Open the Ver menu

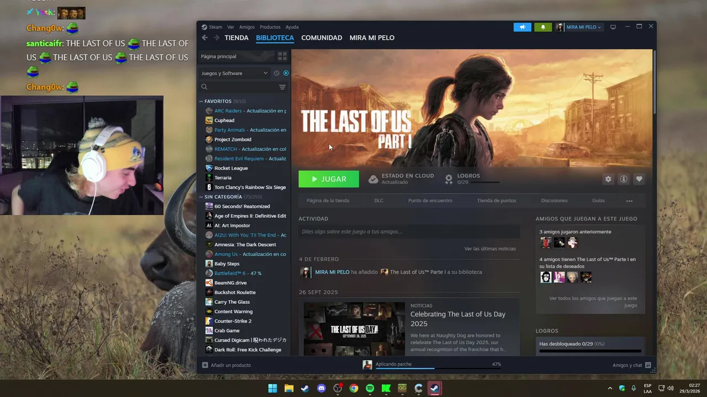tap(230, 27)
